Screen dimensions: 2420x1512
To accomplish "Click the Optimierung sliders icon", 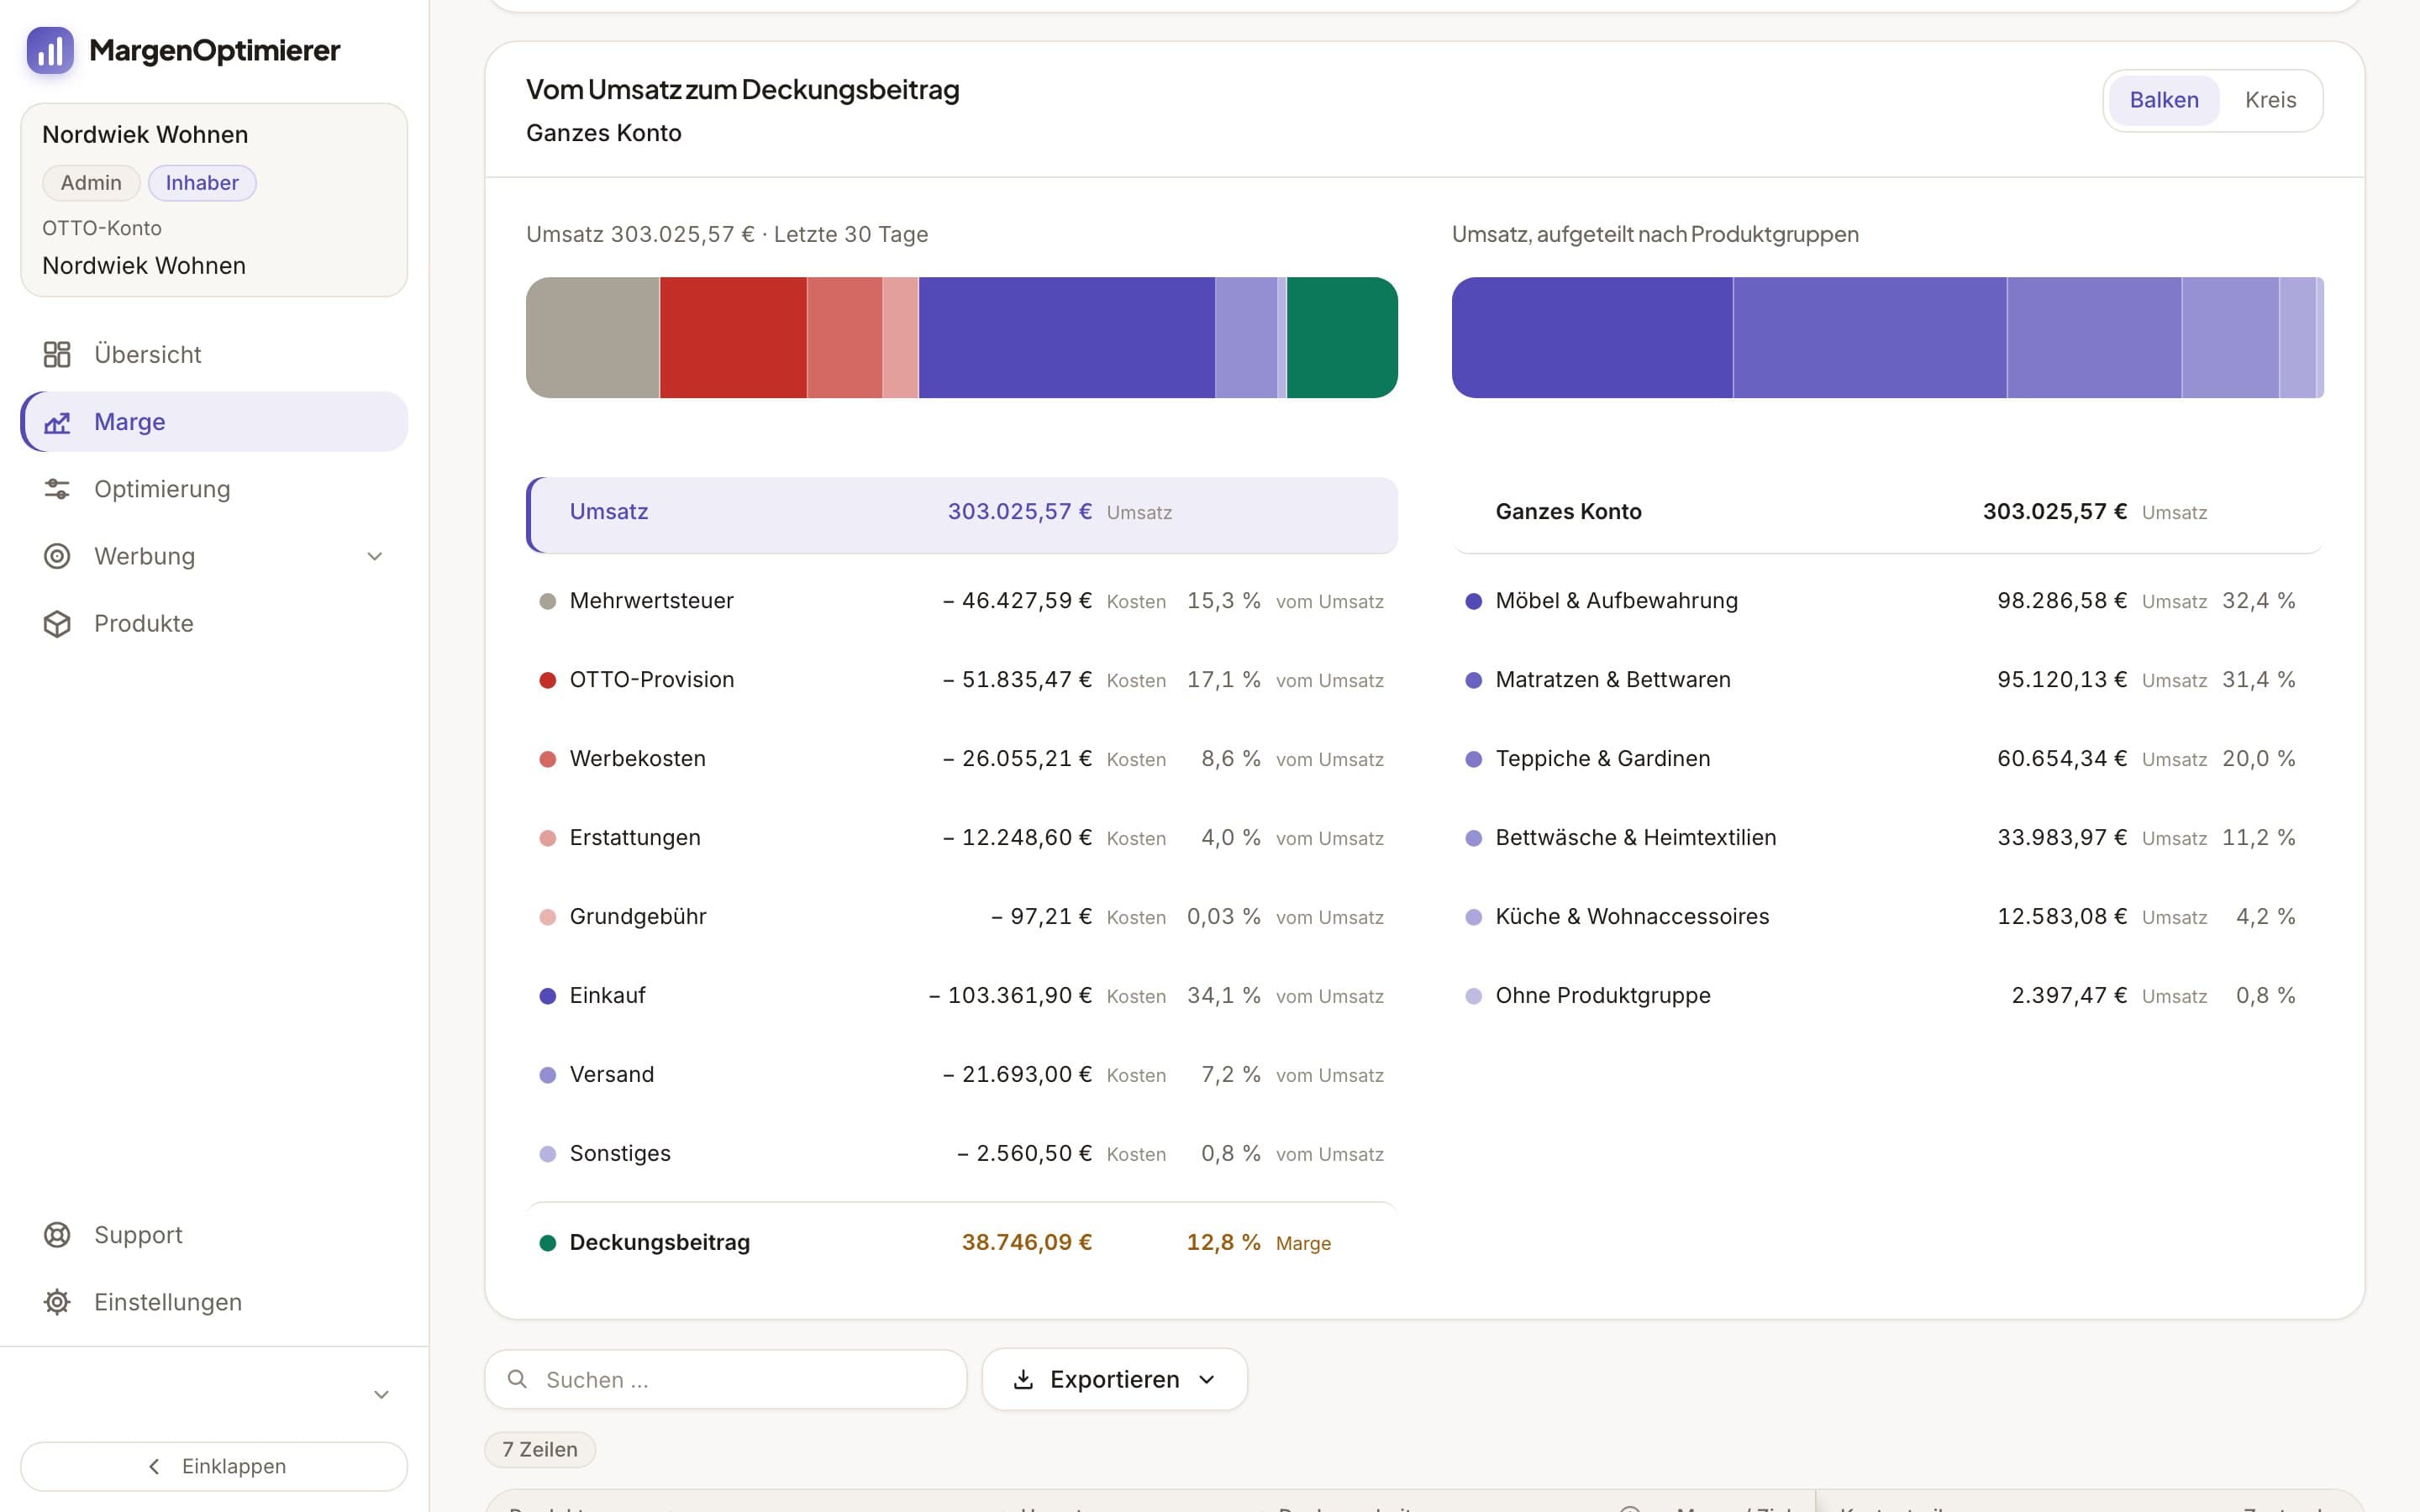I will point(57,489).
